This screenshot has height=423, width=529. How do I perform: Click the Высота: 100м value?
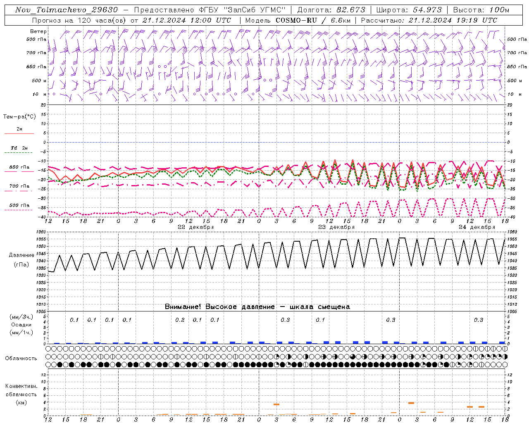[x=481, y=10]
